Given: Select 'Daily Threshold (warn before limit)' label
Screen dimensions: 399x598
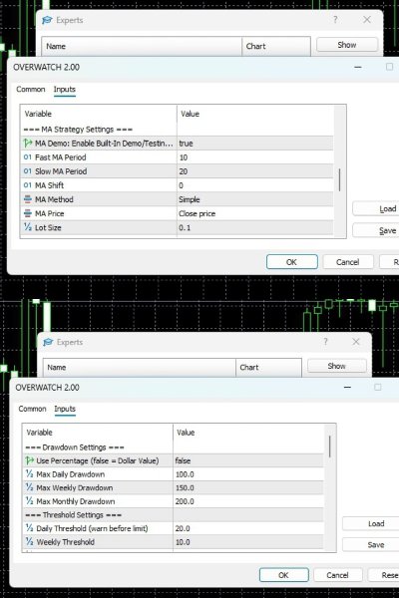Looking at the screenshot, I should (92, 528).
